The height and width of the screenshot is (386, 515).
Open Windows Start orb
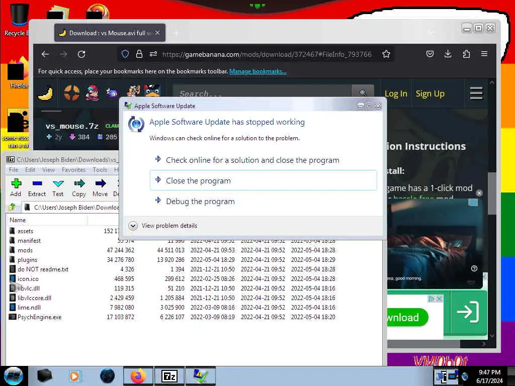coord(13,376)
